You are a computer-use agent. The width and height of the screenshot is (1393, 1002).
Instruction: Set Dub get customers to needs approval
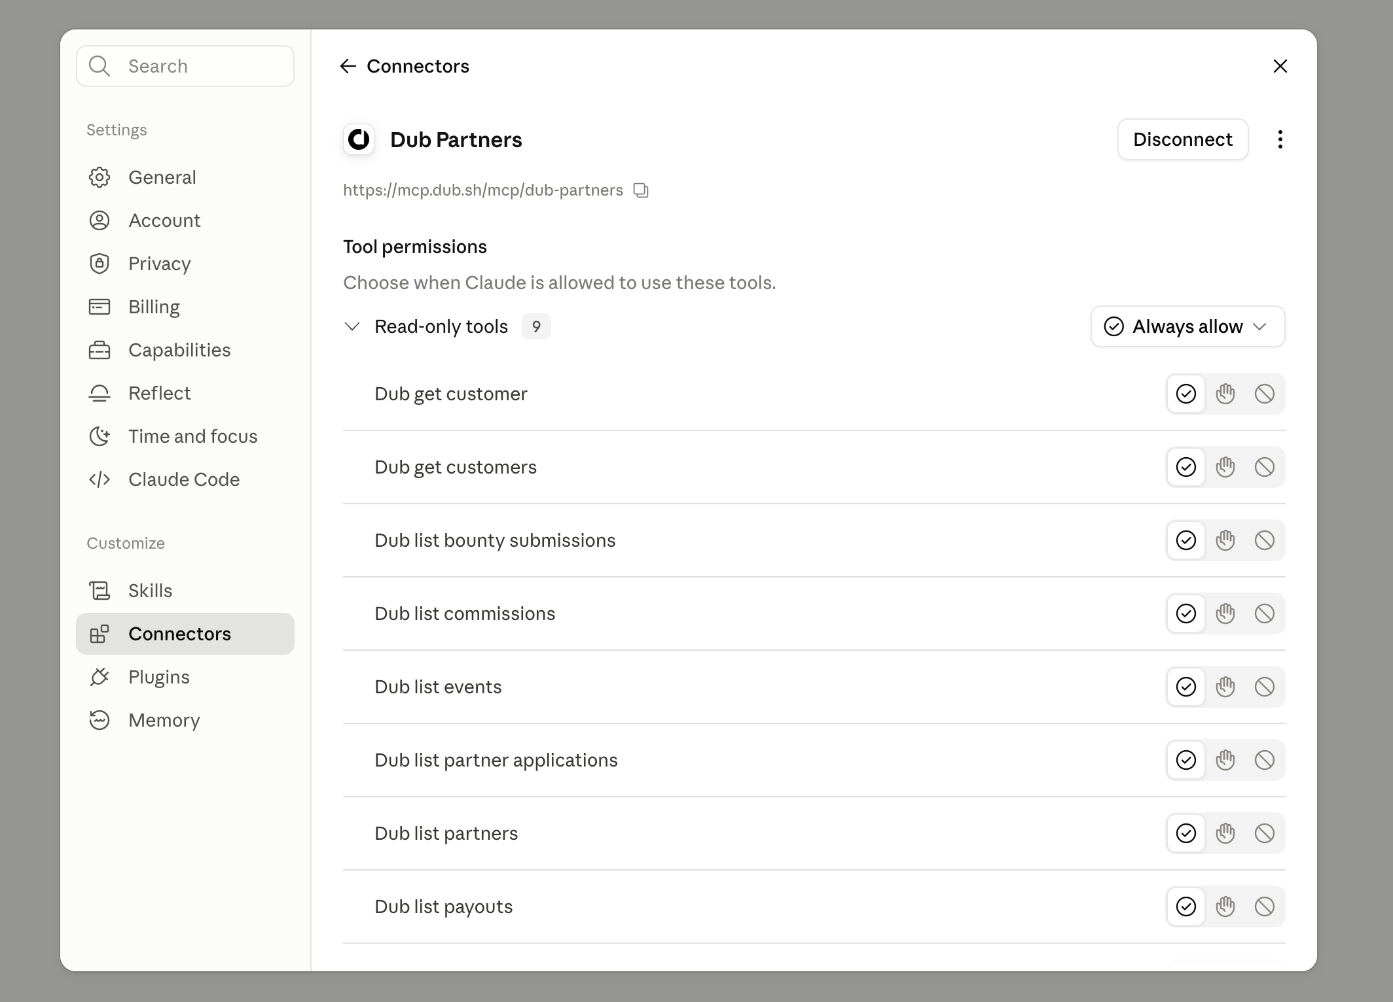[1225, 467]
